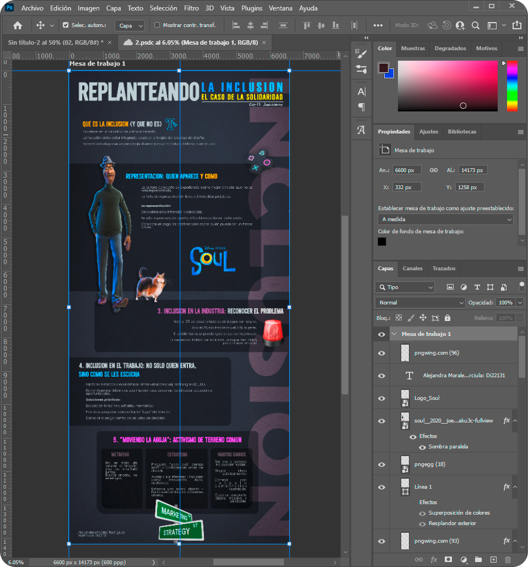Hide the Sombra paralela effect
The width and height of the screenshot is (528, 567).
click(422, 447)
